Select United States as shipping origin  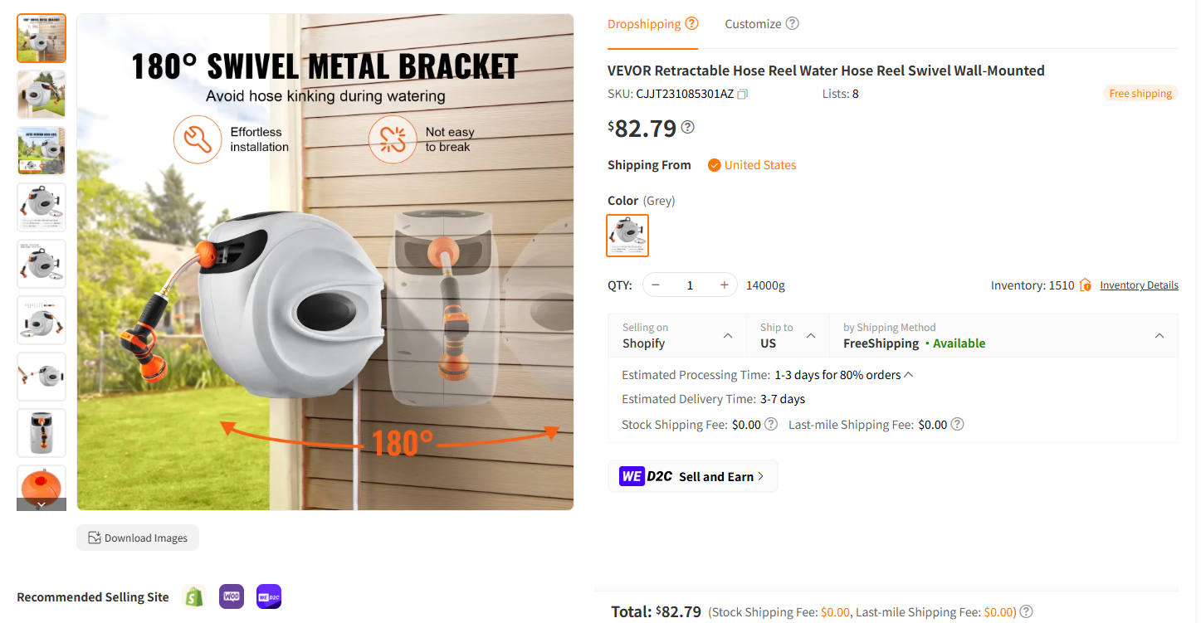(751, 165)
